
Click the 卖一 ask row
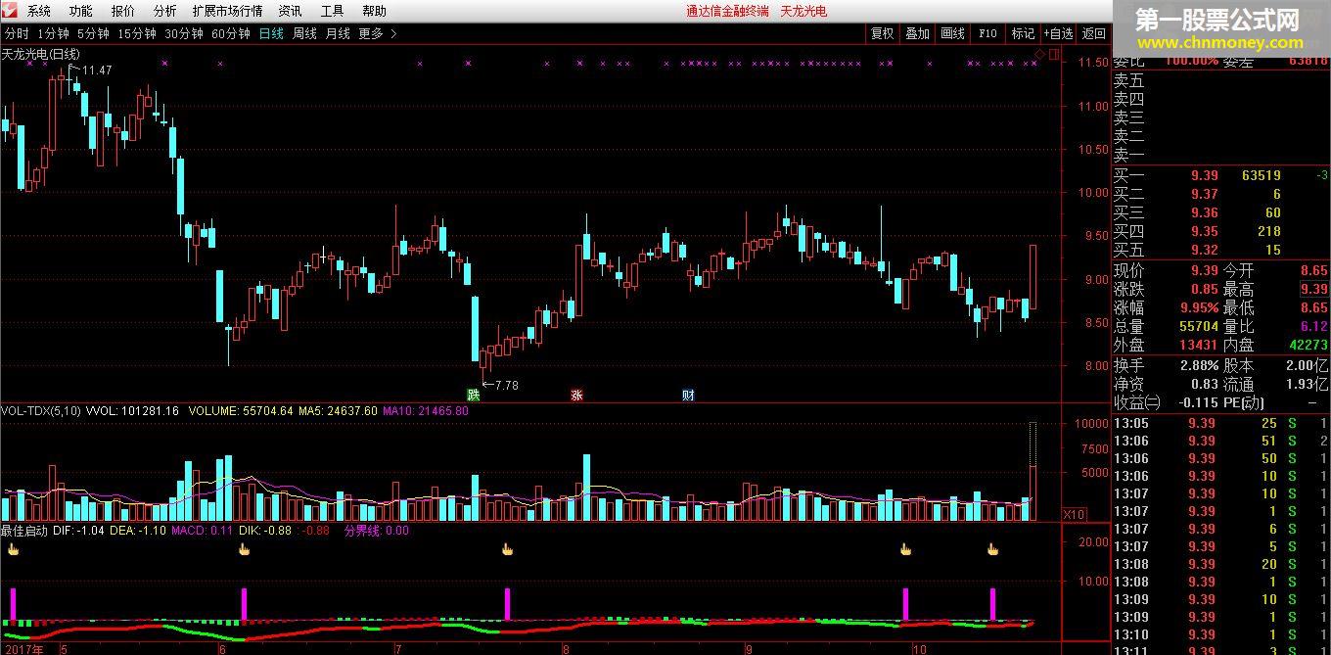[x=1220, y=155]
